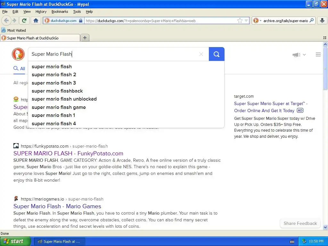
Task: Click the mariogames.io Mario favicon
Action: pyautogui.click(x=16, y=199)
